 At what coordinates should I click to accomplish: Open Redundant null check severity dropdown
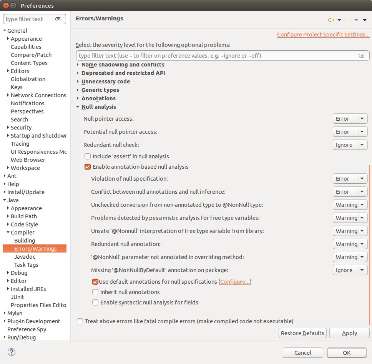tap(350, 145)
